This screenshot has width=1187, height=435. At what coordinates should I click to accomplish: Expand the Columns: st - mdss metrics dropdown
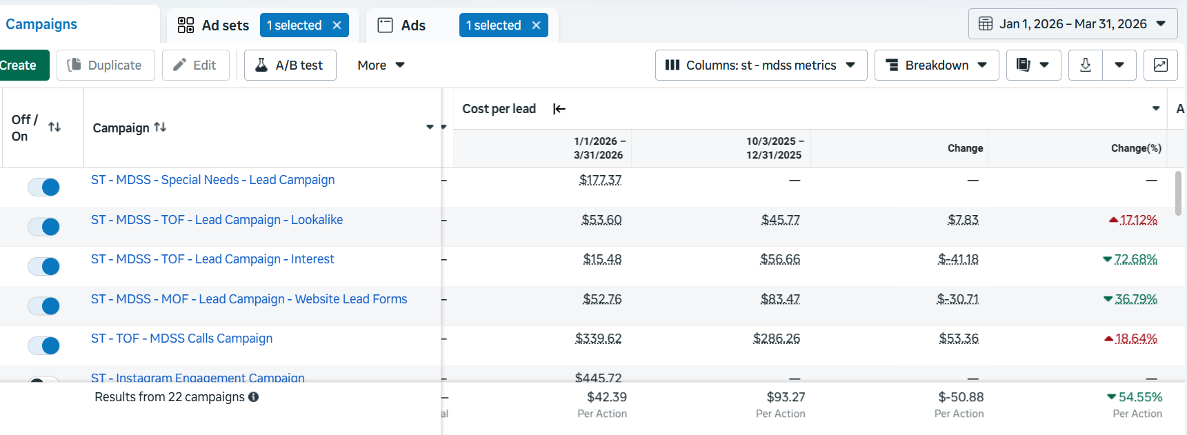[761, 65]
